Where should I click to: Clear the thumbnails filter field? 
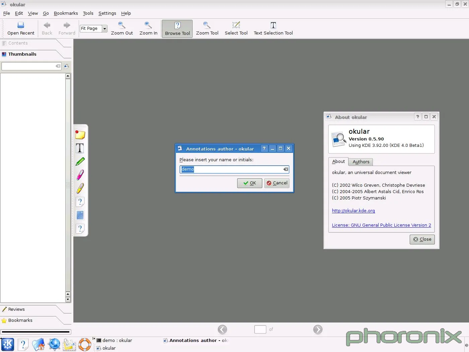click(x=58, y=66)
